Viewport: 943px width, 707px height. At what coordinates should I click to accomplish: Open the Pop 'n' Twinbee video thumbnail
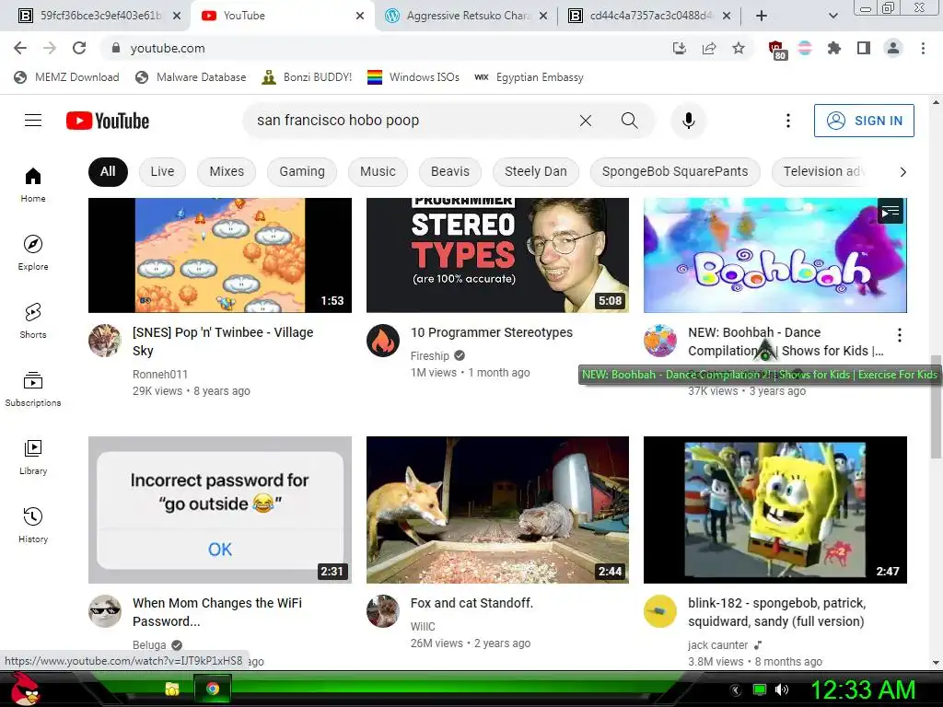point(220,255)
